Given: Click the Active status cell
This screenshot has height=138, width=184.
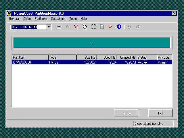Looking at the screenshot, I should click(x=142, y=62).
